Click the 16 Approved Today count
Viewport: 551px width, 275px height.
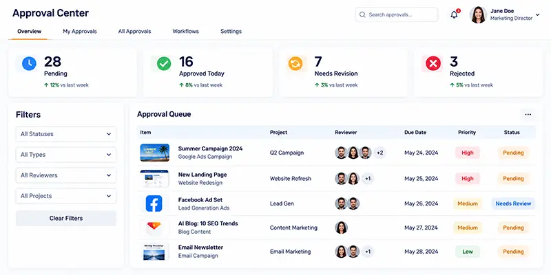tap(186, 62)
